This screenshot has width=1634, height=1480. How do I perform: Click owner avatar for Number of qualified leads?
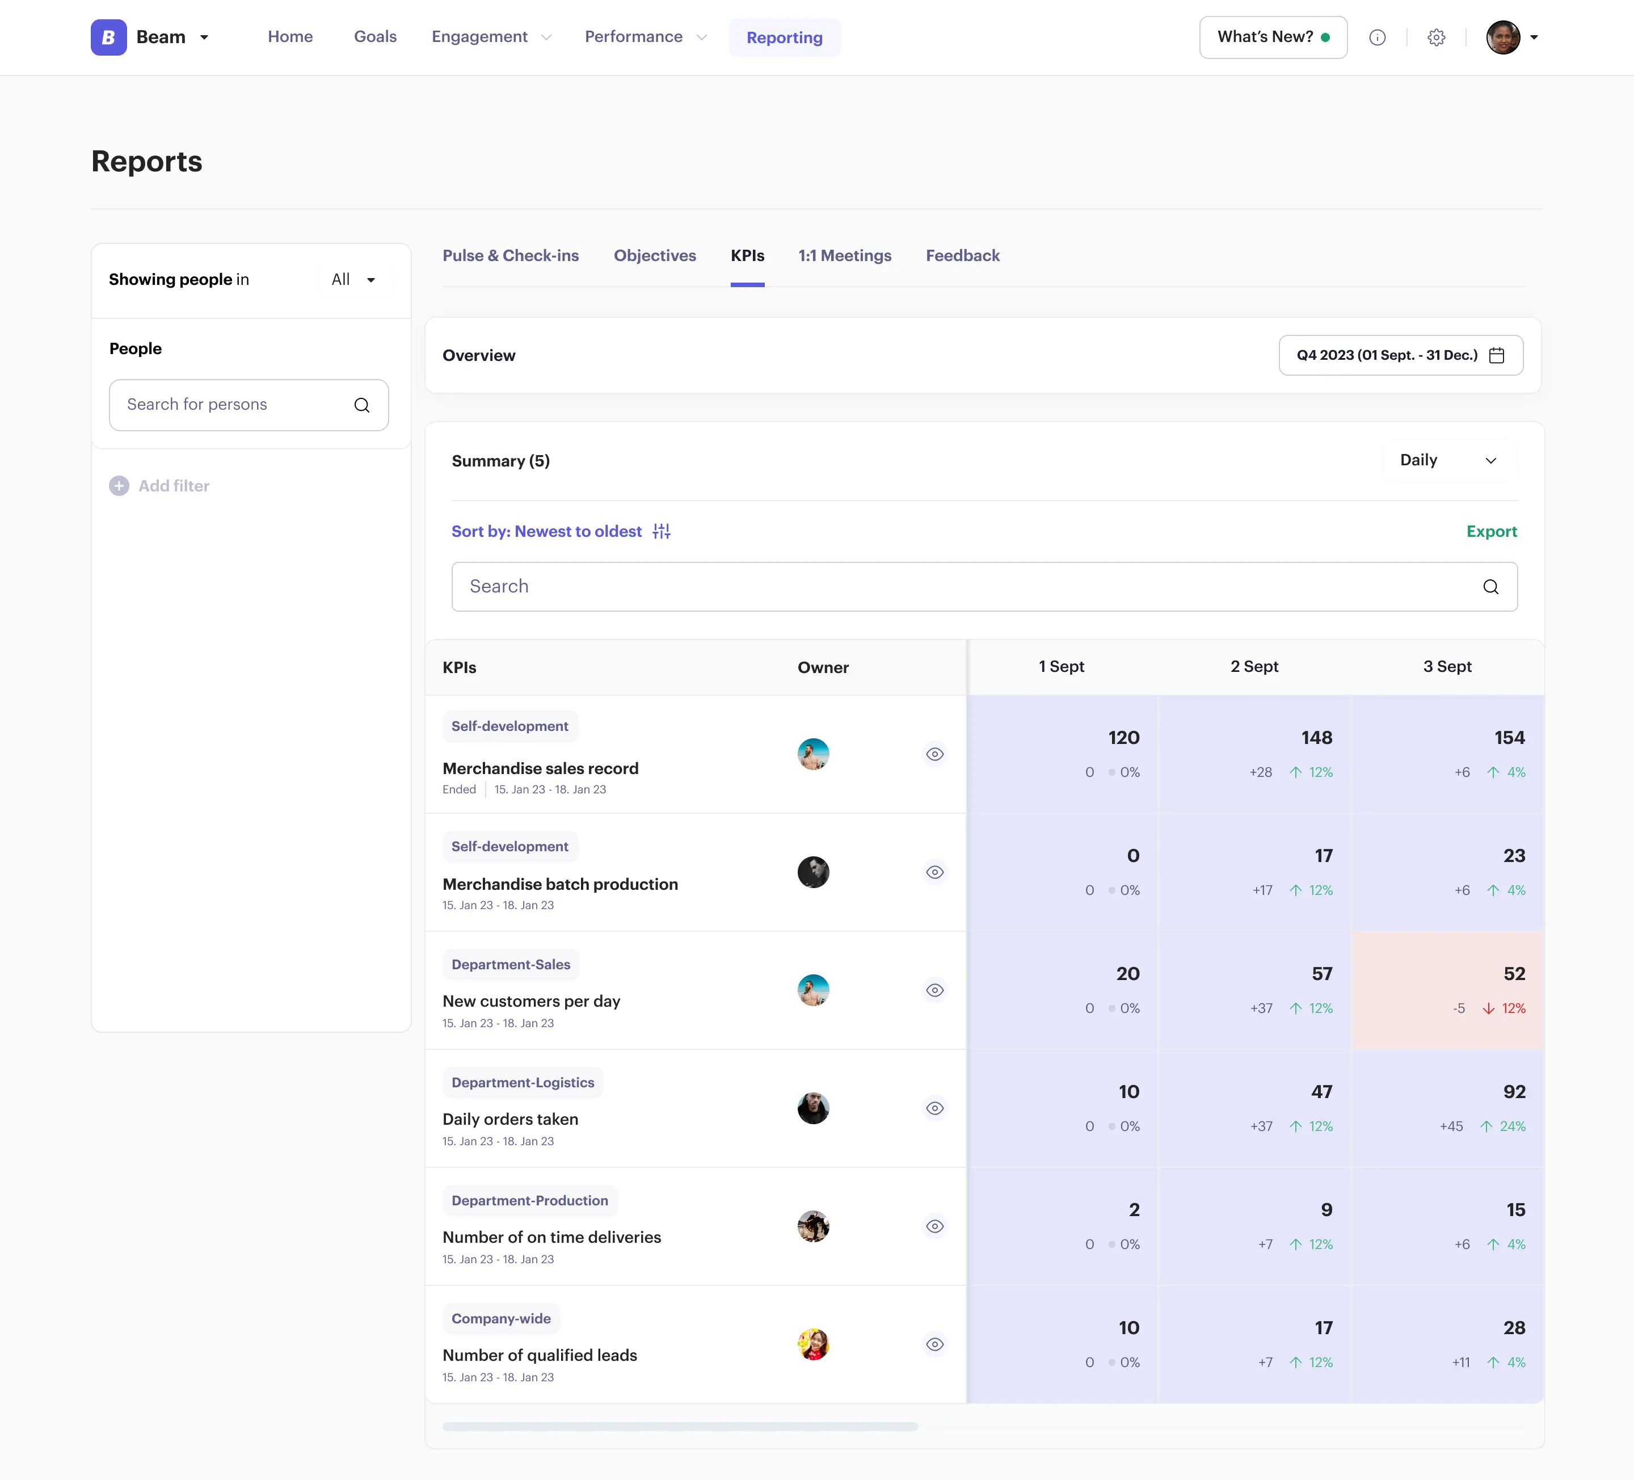point(813,1344)
